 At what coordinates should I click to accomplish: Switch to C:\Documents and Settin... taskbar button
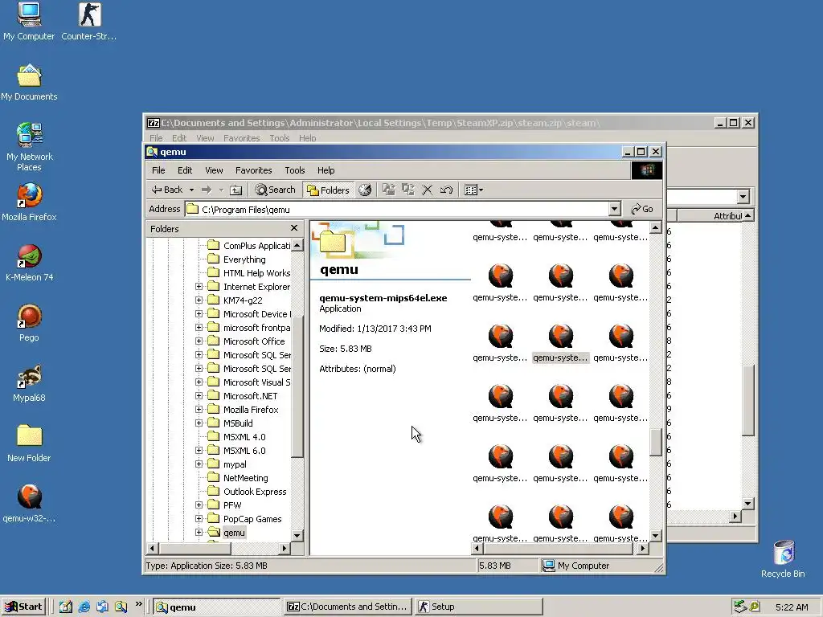[x=347, y=607]
